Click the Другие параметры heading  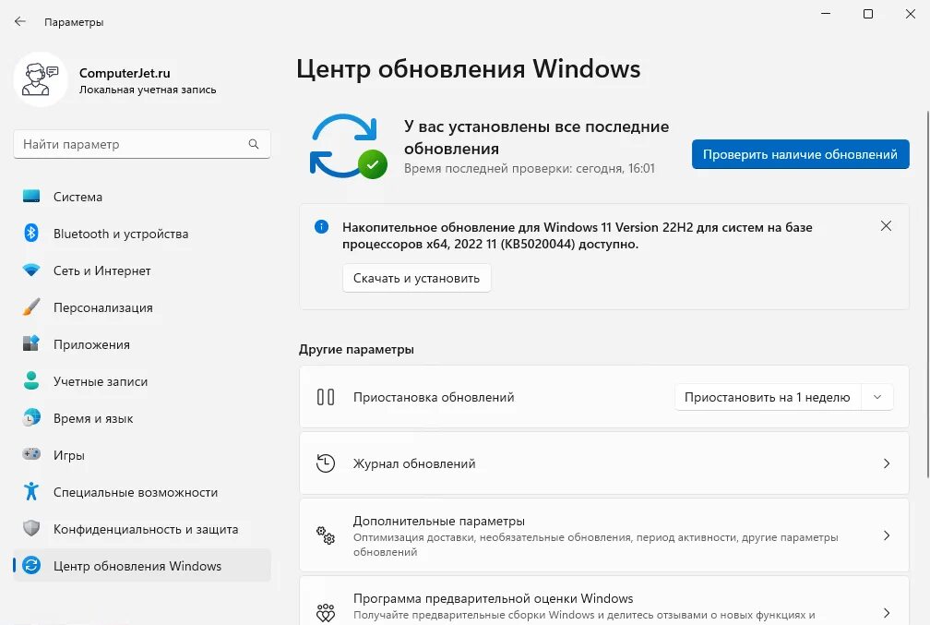tap(356, 349)
